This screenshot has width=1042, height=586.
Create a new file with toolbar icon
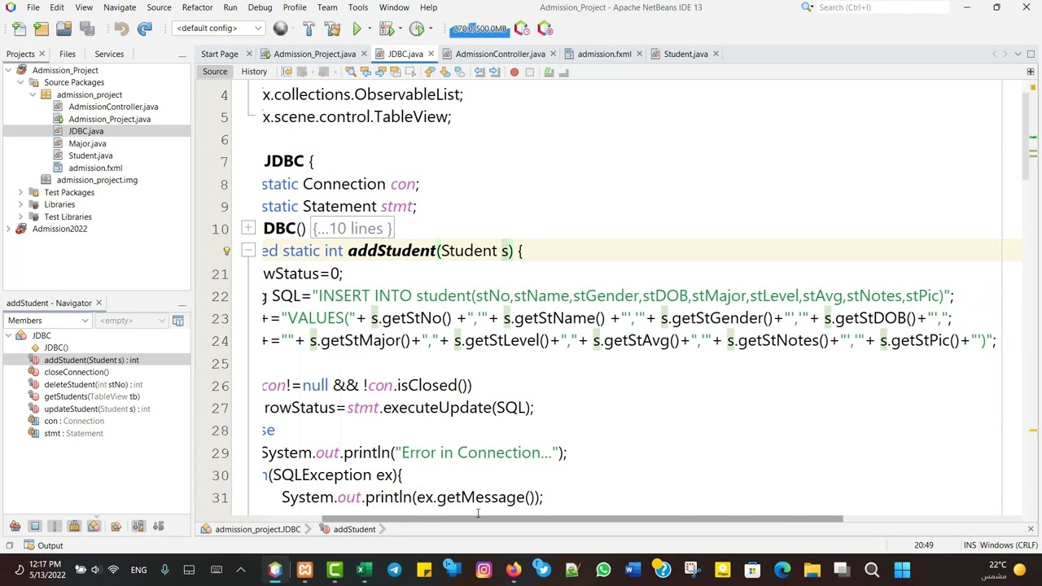(x=19, y=28)
